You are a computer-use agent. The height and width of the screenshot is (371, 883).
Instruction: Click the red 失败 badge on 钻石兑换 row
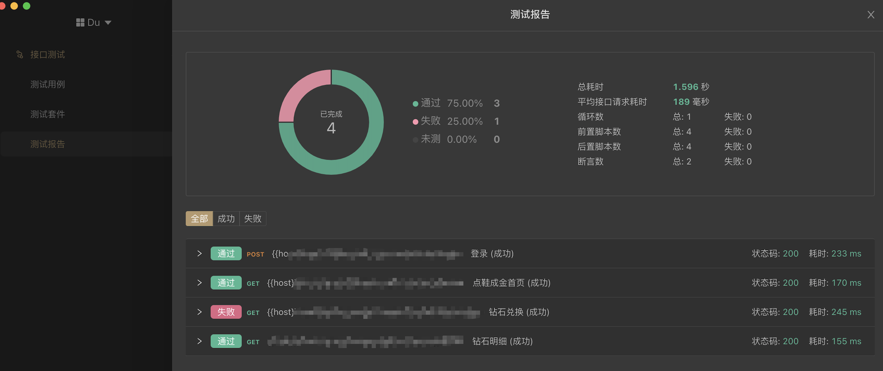(x=226, y=312)
